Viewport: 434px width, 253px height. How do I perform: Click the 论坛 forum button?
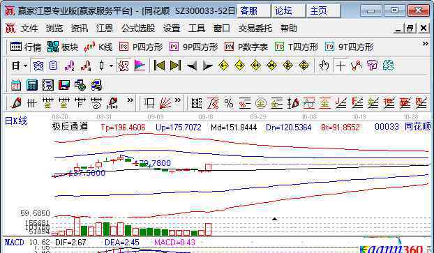click(288, 11)
